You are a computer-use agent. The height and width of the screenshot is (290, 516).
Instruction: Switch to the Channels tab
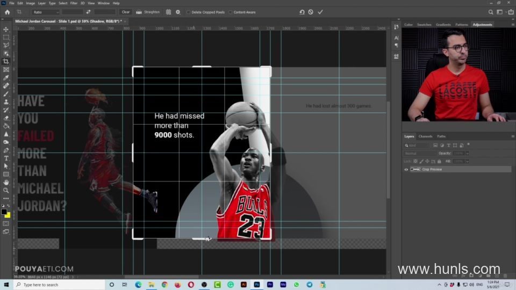425,136
